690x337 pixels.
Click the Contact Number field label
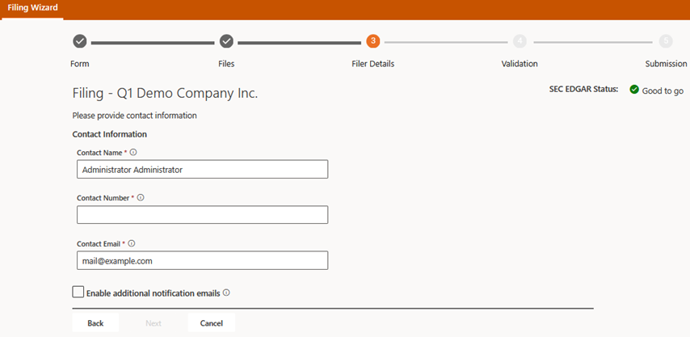point(103,198)
